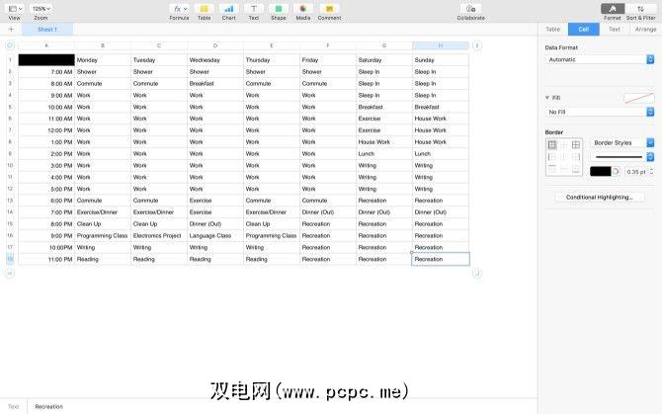Open the Border Styles dropdown
Viewport: 662px width, 414px height.
tap(621, 143)
